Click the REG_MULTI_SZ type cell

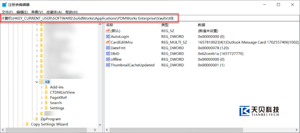point(174,42)
